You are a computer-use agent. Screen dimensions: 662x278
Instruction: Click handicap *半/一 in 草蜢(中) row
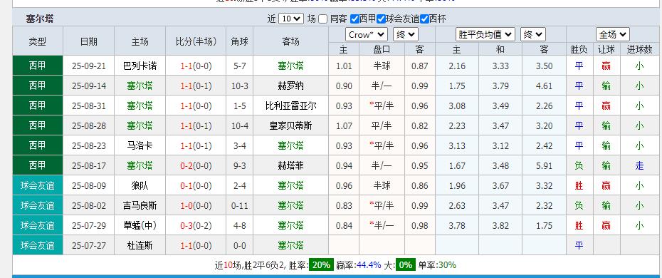pyautogui.click(x=382, y=225)
